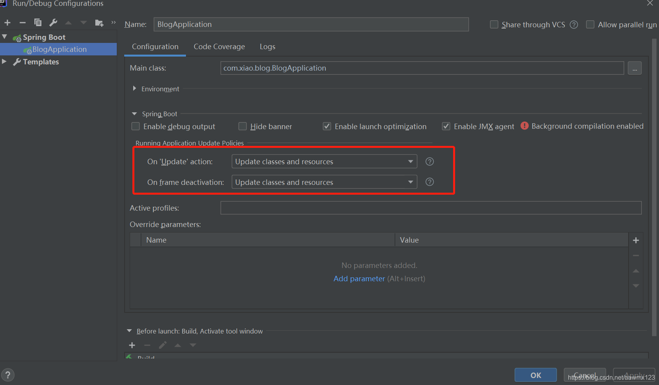
Task: Enable debug output checkbox
Action: [x=136, y=126]
